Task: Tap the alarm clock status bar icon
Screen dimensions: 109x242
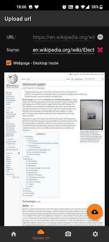Action: coord(64,7)
